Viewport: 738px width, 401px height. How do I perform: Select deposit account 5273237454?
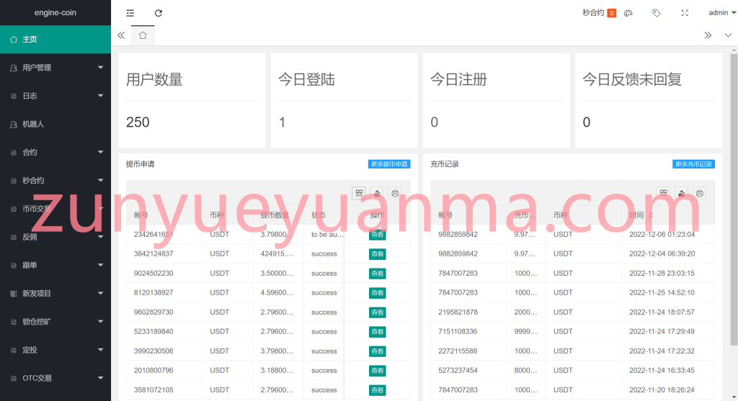[458, 371]
